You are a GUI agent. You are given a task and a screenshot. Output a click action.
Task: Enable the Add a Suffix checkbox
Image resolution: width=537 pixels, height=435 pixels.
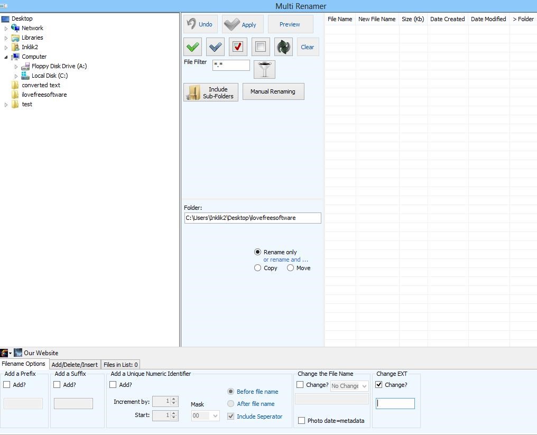point(57,385)
